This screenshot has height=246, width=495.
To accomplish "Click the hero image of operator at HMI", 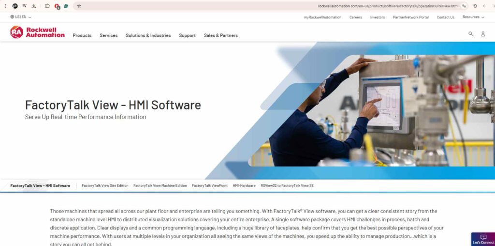I will pyautogui.click(x=373, y=111).
